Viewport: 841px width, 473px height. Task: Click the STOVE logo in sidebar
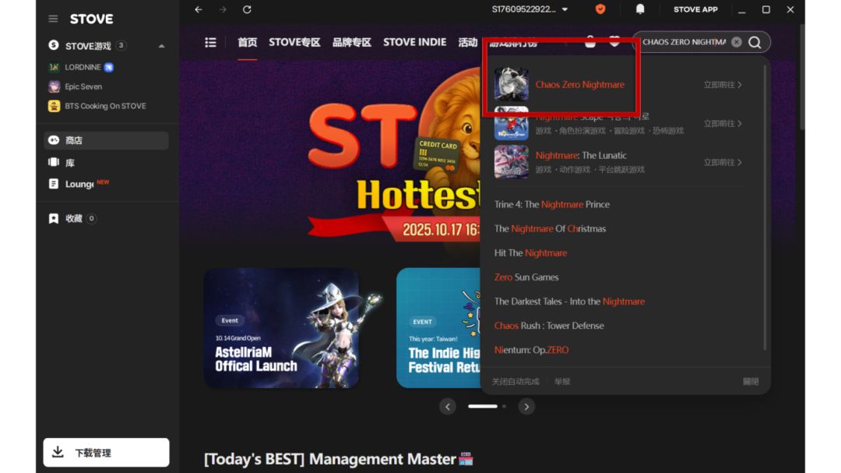point(92,19)
